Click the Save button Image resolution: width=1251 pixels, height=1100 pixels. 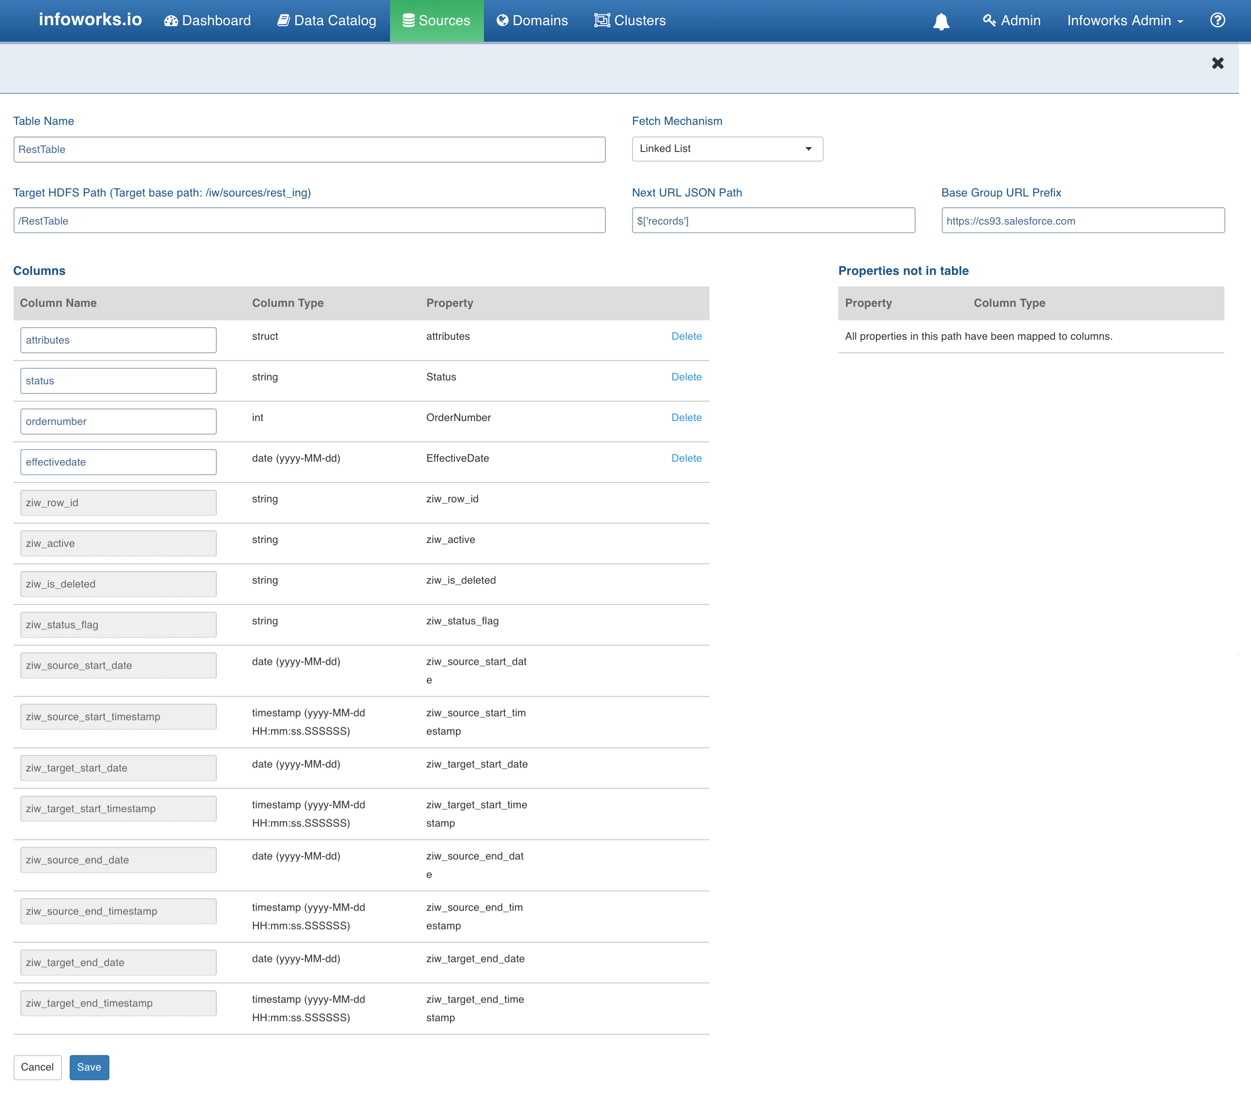89,1067
